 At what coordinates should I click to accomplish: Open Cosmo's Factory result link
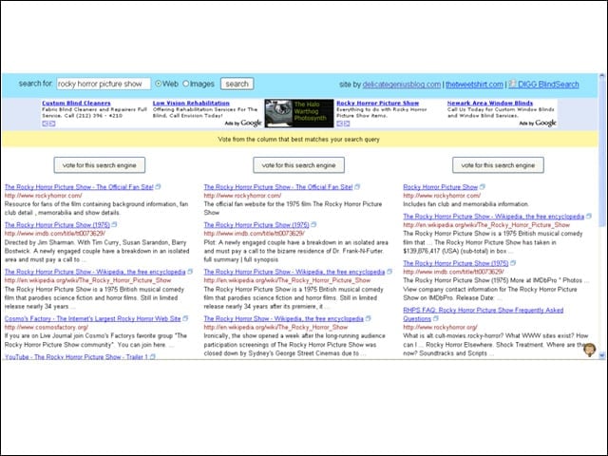point(93,319)
